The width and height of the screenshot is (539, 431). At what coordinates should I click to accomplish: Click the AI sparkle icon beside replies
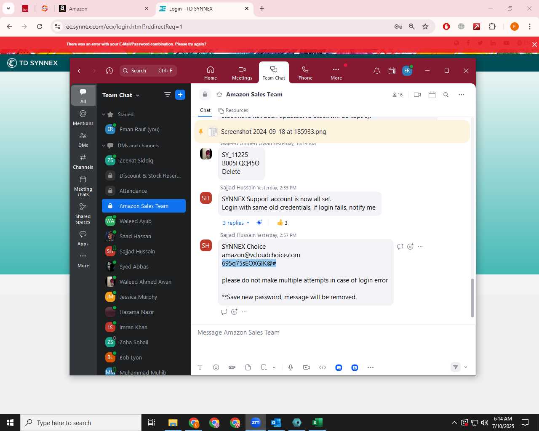point(259,223)
